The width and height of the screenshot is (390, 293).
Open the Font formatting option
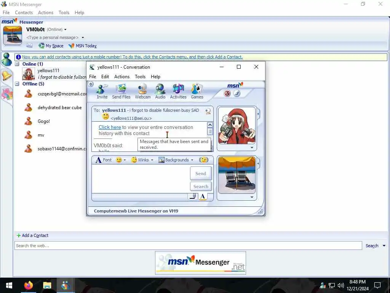104,160
